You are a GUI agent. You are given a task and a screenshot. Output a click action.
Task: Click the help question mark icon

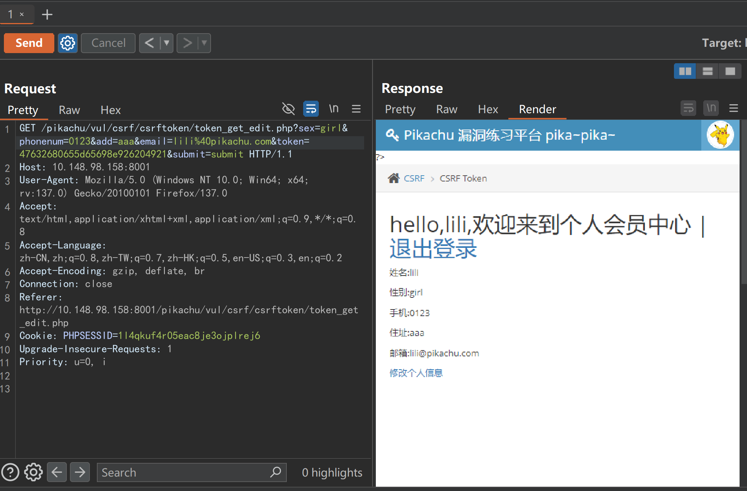click(11, 472)
